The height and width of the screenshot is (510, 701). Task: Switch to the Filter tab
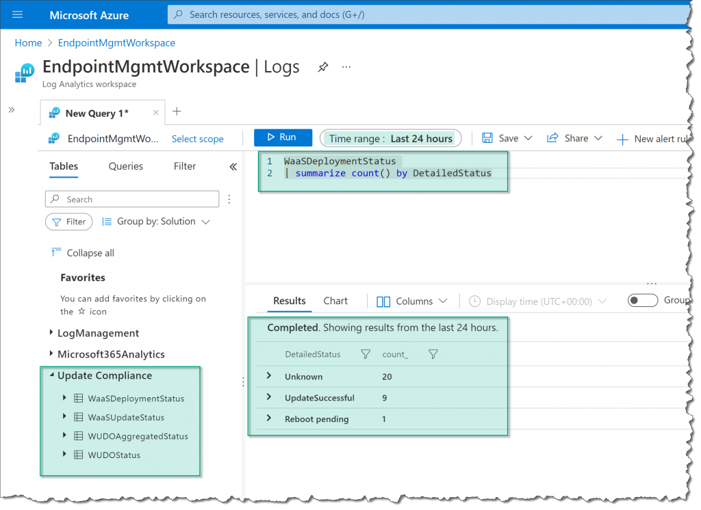(185, 167)
